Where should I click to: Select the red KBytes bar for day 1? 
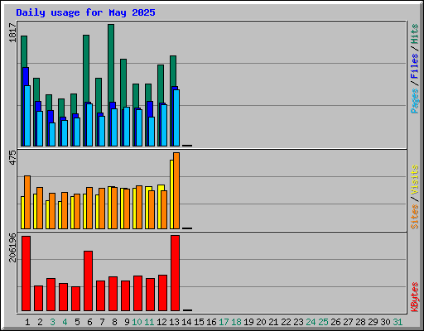click(26, 273)
